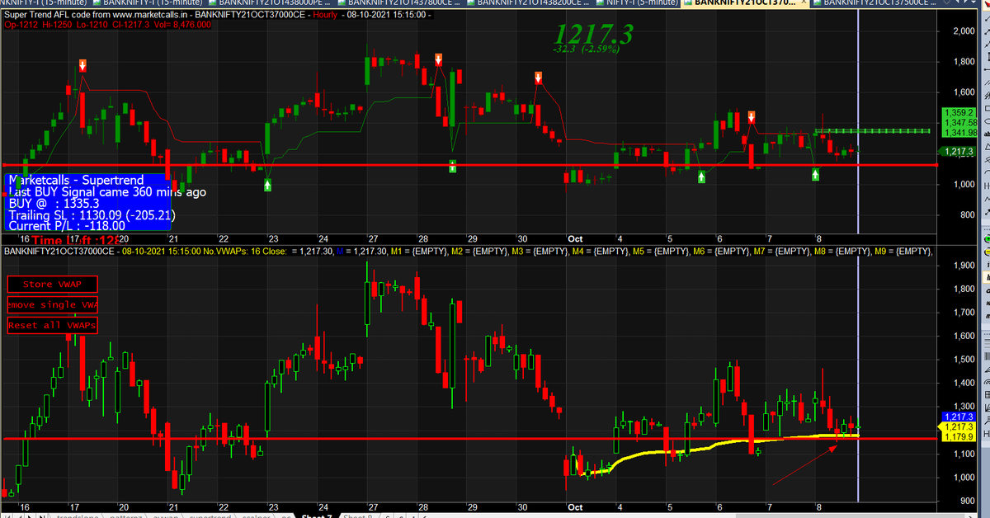Click the M5 = {EMPTY} label
Viewport: 990px width, 518px height.
(662, 251)
